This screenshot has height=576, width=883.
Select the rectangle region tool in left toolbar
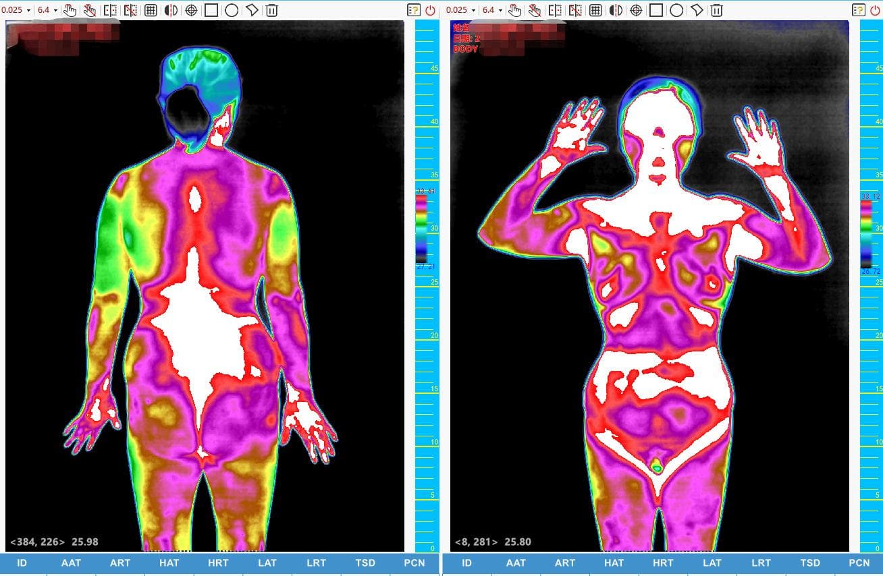coord(211,10)
